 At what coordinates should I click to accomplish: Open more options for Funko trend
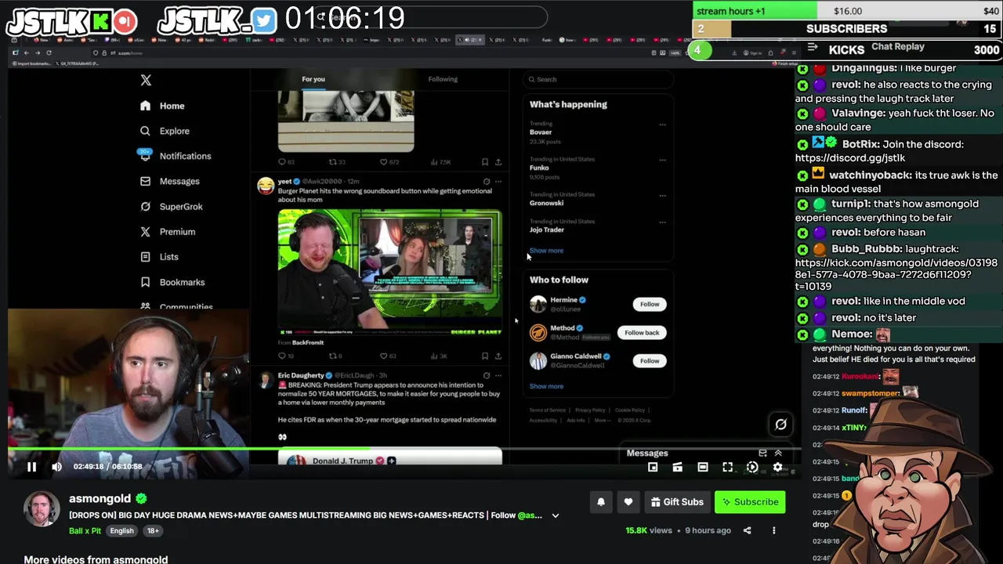(662, 160)
